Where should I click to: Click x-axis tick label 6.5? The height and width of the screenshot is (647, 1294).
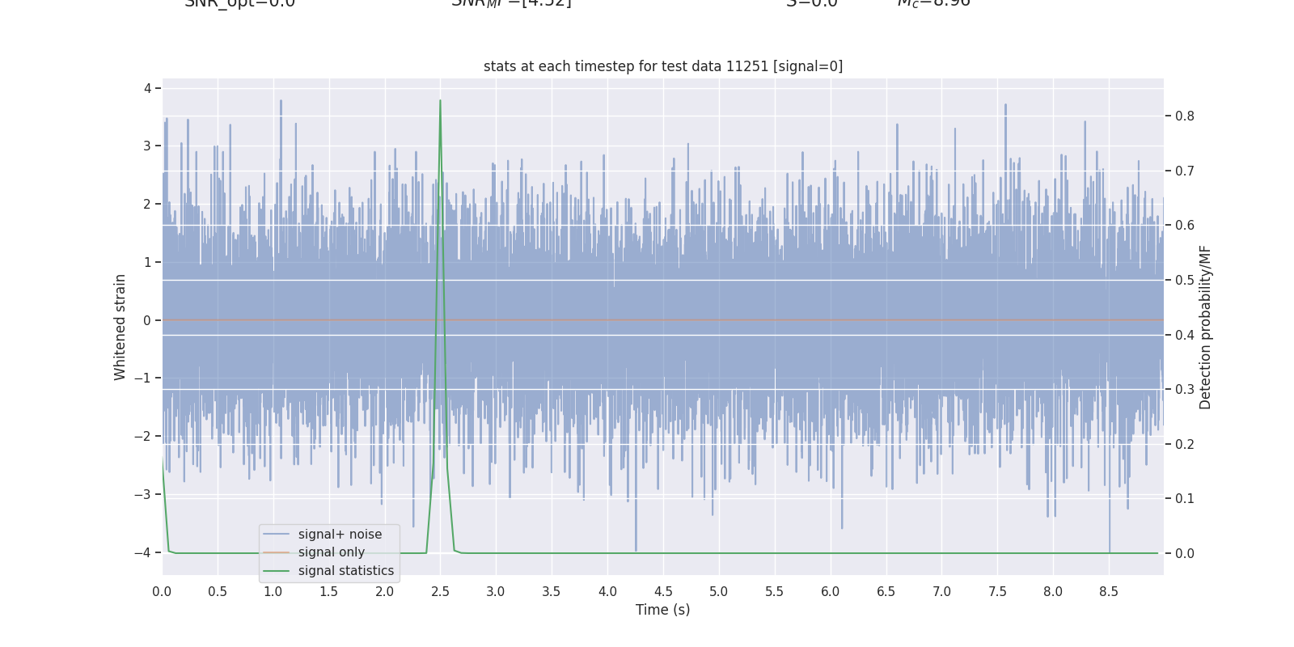(886, 592)
